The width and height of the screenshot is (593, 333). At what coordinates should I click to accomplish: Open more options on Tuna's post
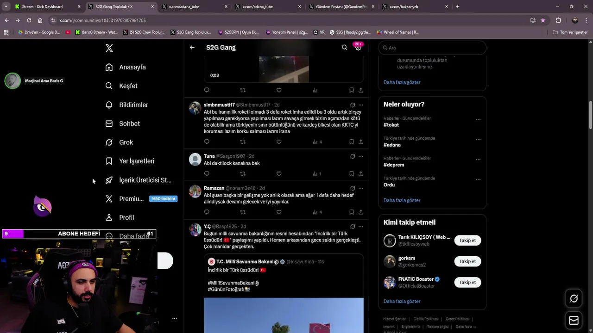tap(361, 156)
